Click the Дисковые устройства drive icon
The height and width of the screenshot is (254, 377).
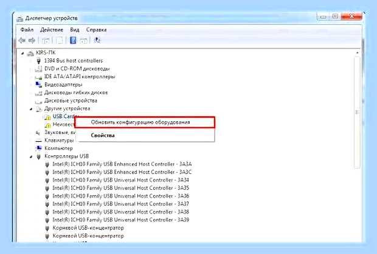pyautogui.click(x=38, y=101)
